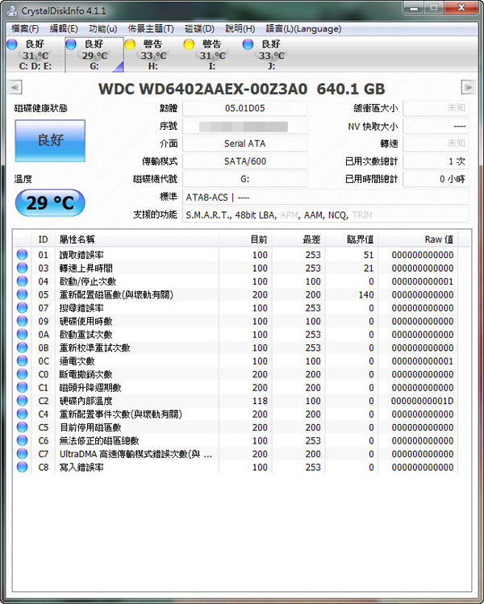Image resolution: width=484 pixels, height=604 pixels.
Task: Click status icon of row C6 無法修正的磁區總數
Action: (x=23, y=440)
